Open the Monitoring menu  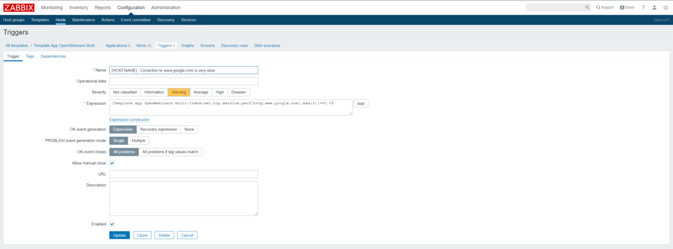tap(51, 7)
